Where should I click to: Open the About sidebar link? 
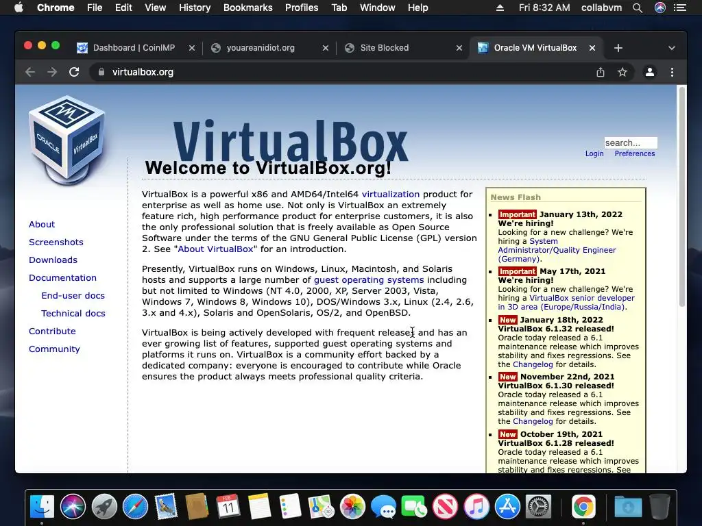42,224
